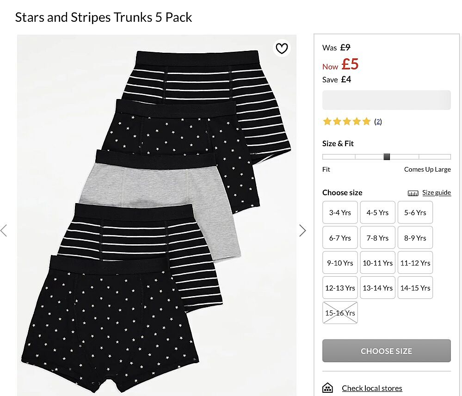Click the store icon beside Check local stores
Screen dimensions: 462x396
(327, 388)
